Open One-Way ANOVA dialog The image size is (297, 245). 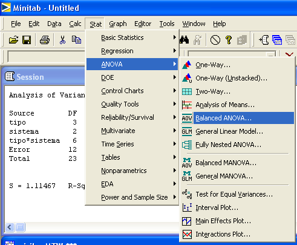(237, 65)
